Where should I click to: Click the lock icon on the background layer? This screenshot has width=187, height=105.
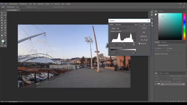tap(183, 84)
